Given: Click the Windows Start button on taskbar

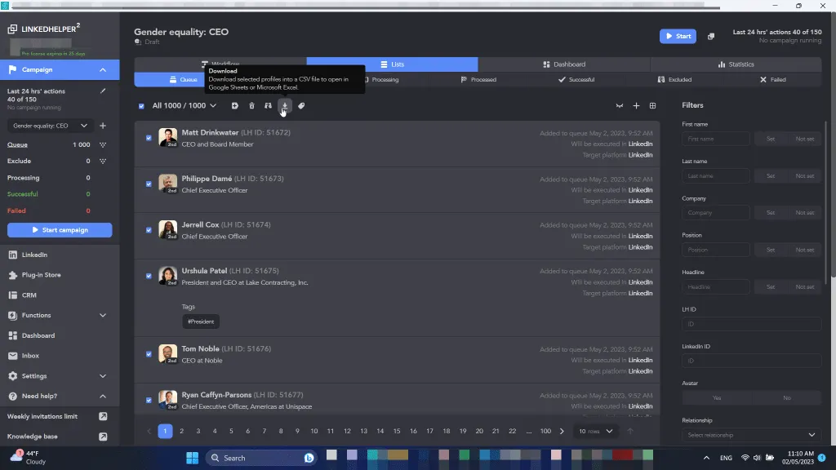Looking at the screenshot, I should (192, 458).
